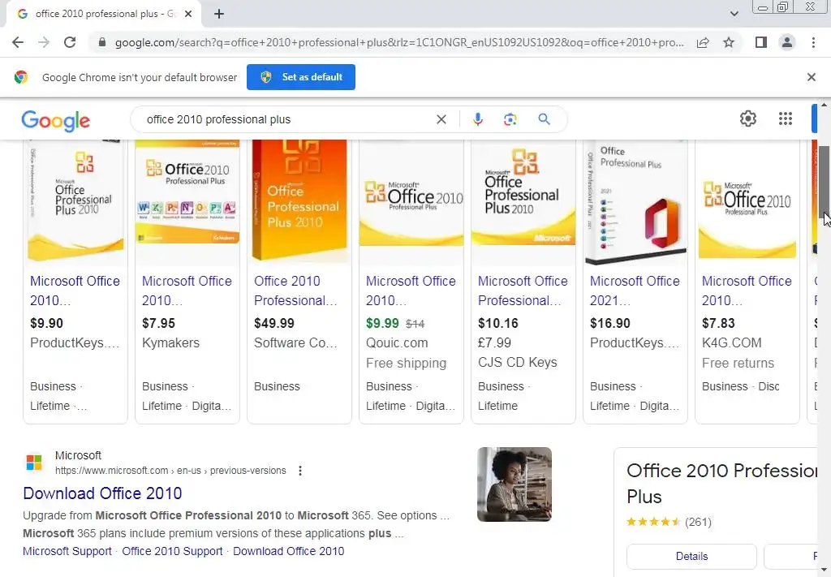Click the woman at laptop result thumbnail
831x577 pixels.
pyautogui.click(x=514, y=484)
